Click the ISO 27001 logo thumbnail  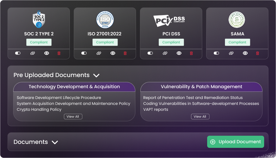coord(105,20)
